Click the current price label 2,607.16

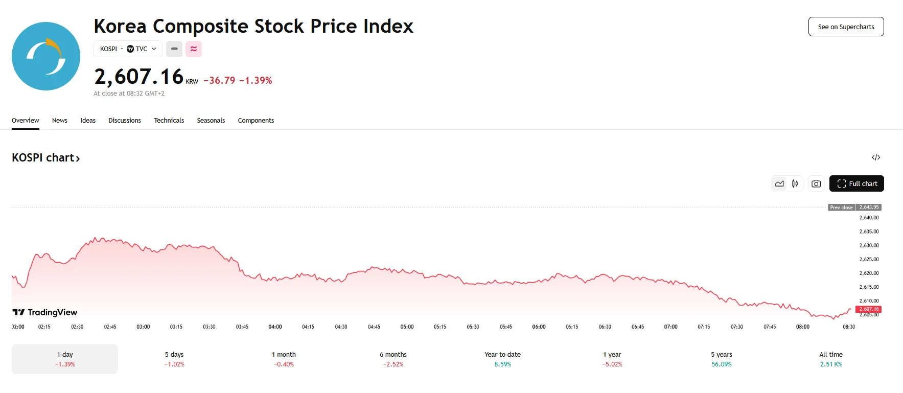[x=868, y=309]
